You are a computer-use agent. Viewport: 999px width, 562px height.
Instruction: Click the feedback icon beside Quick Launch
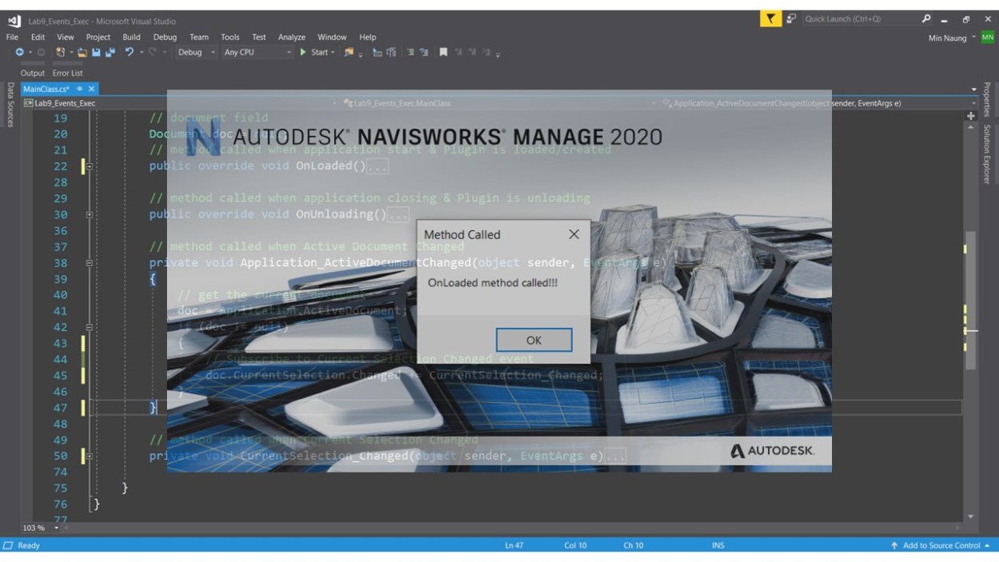pos(791,19)
